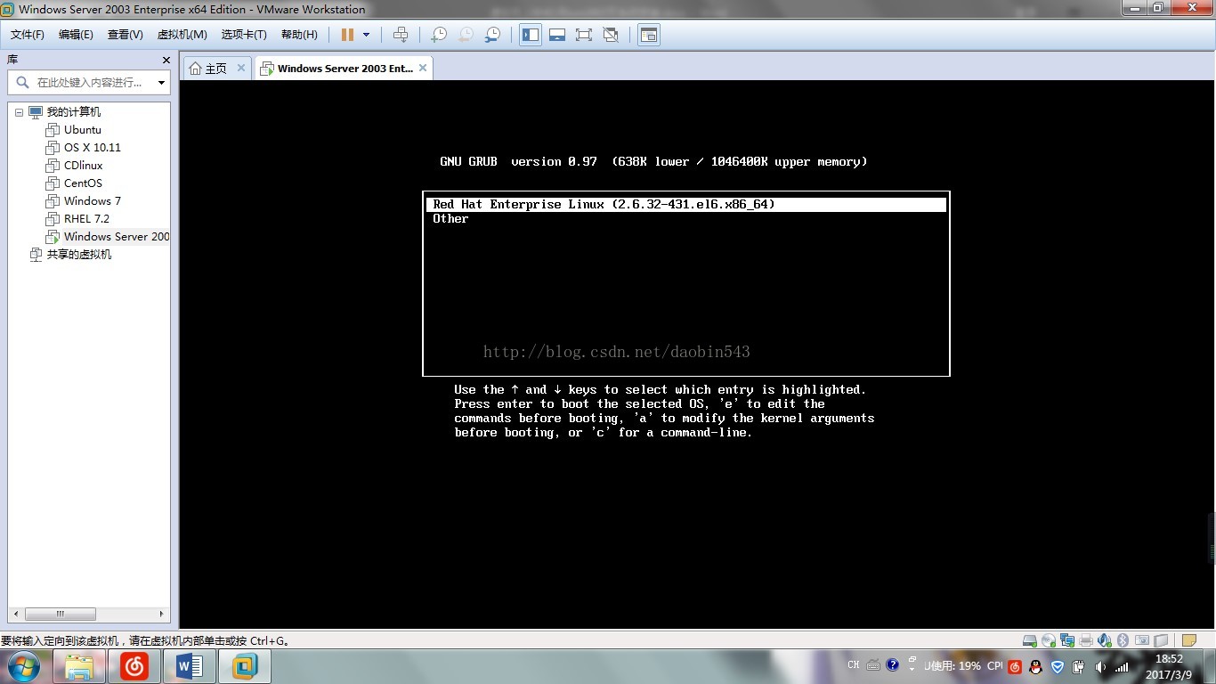Viewport: 1216px width, 684px height.
Task: Select 我的计算机 in the library
Action: click(x=73, y=112)
